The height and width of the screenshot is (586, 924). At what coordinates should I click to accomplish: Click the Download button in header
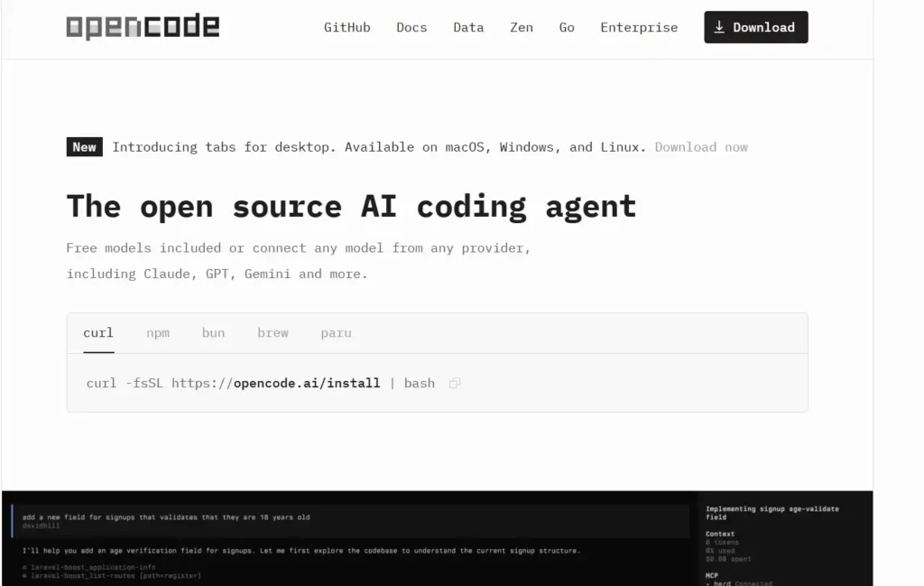756,27
